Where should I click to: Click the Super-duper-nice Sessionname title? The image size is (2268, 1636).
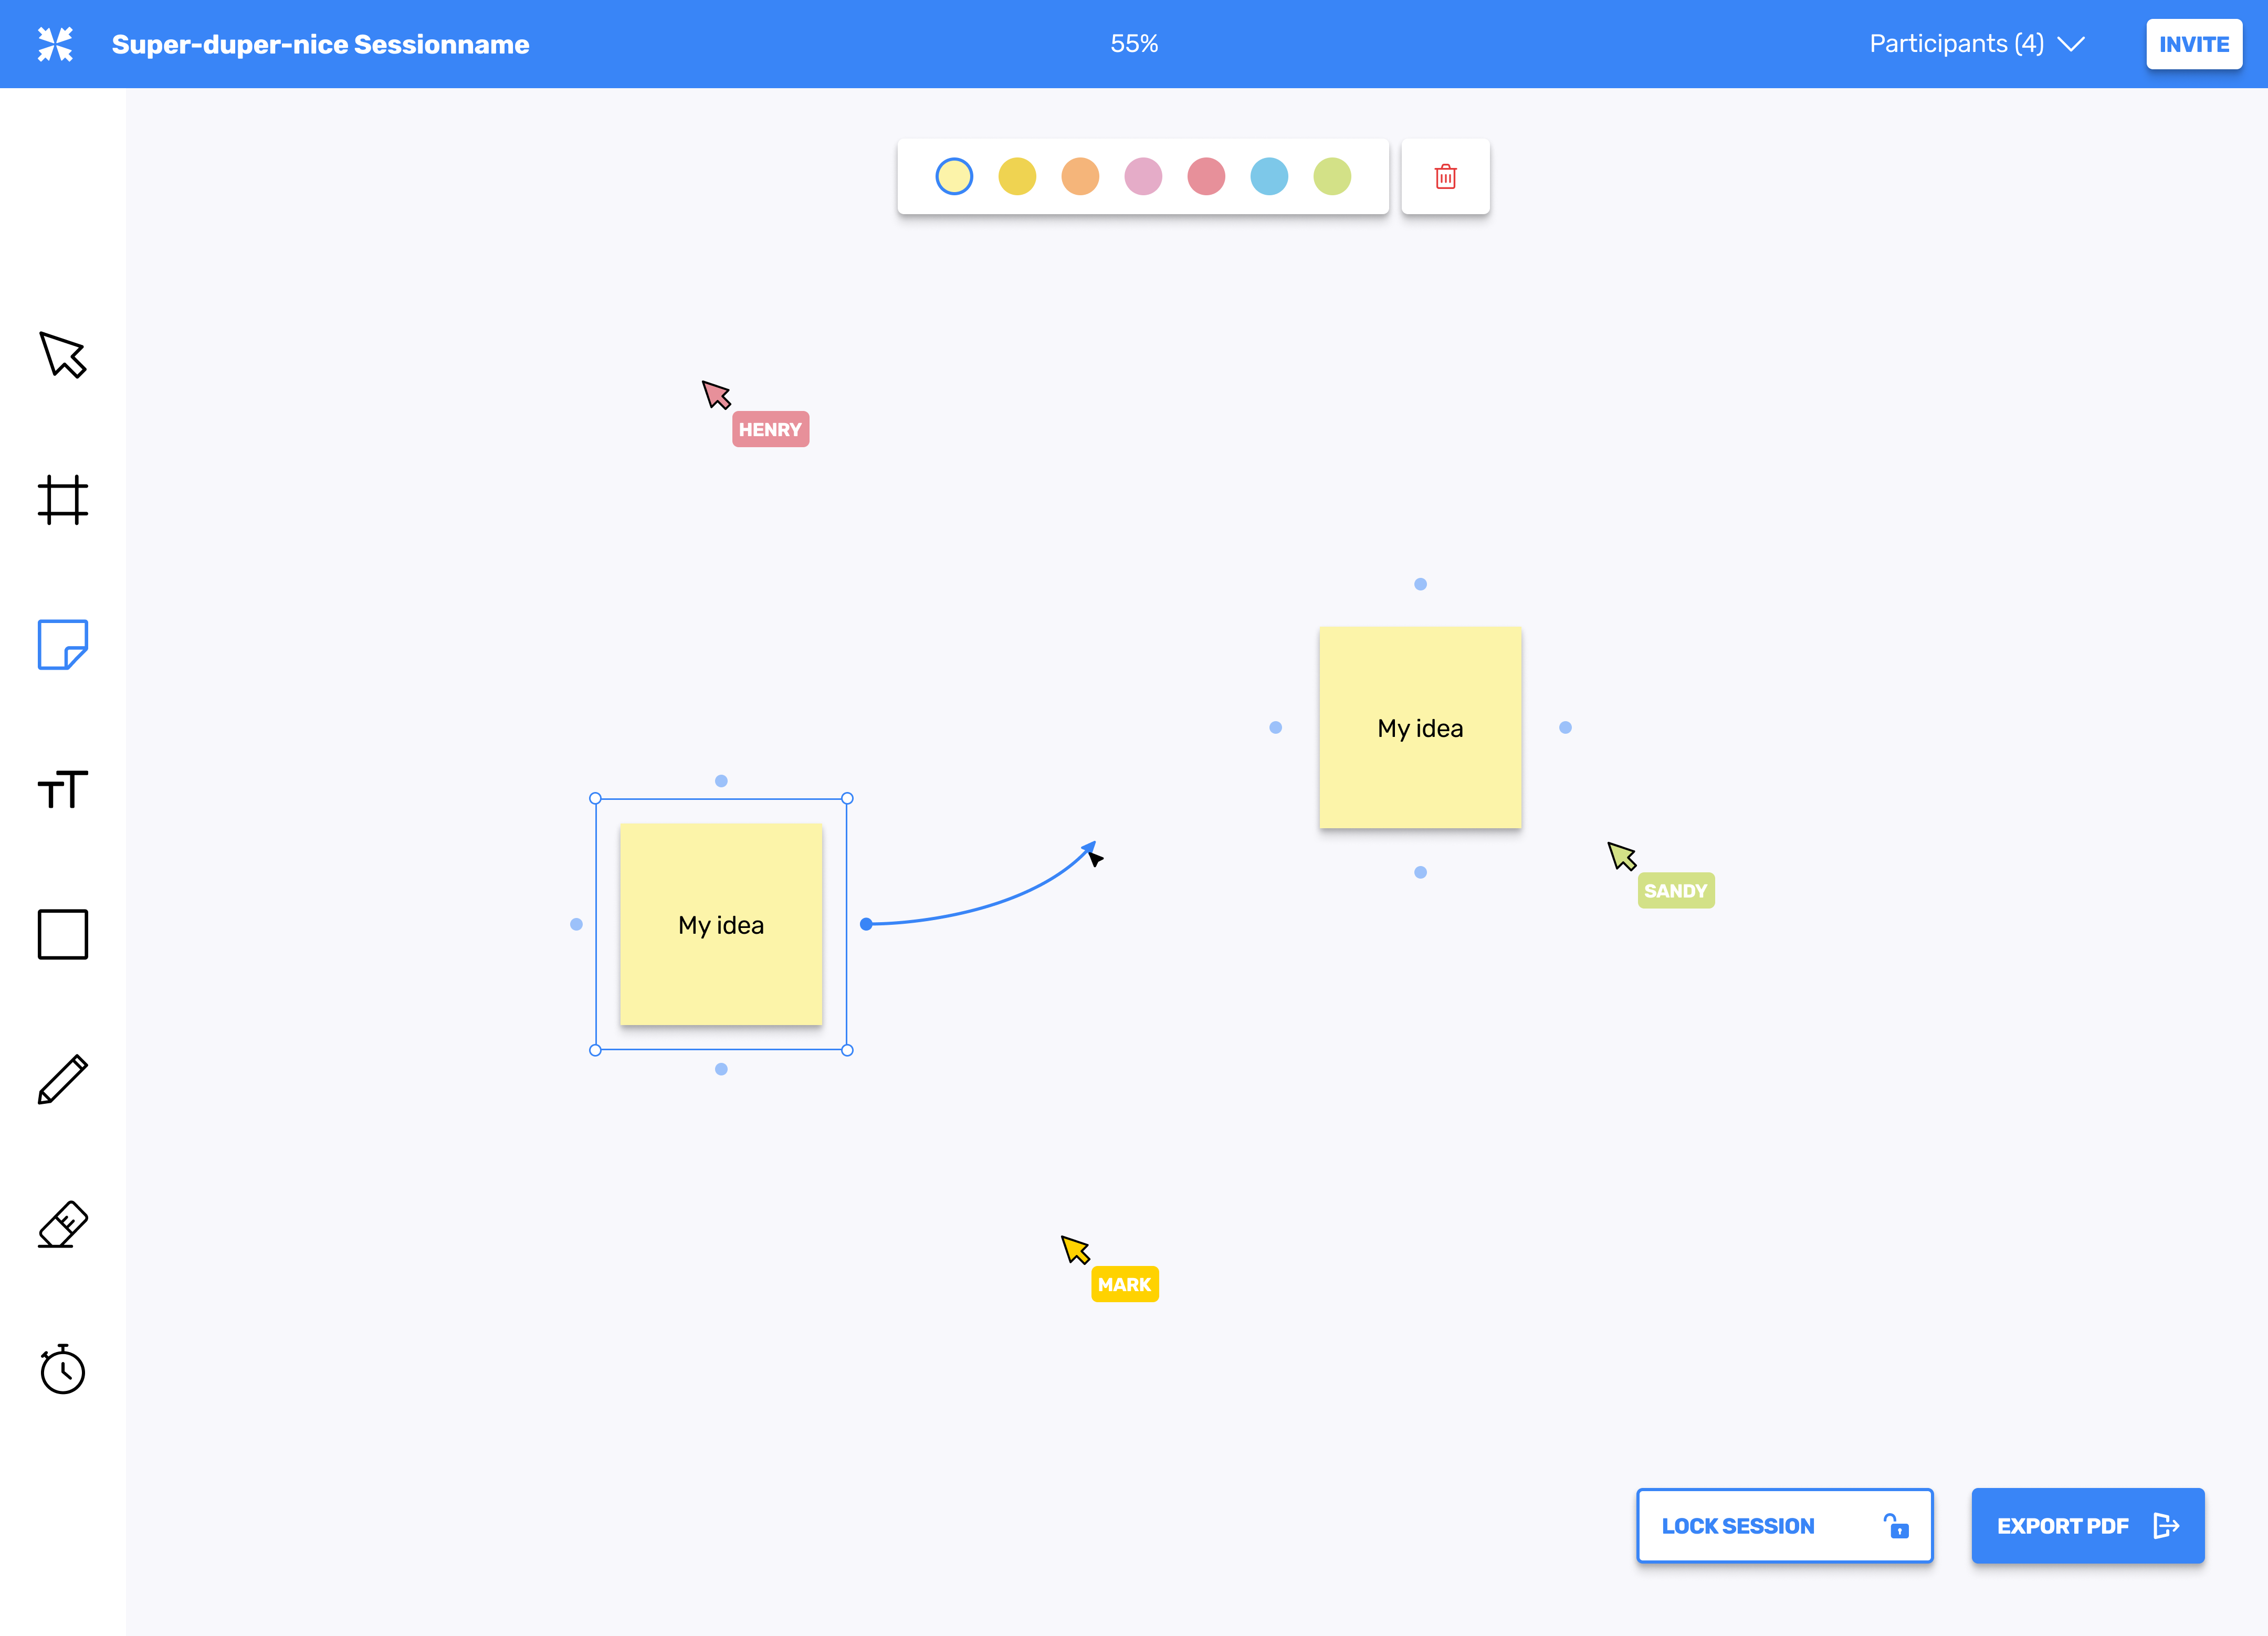320,44
